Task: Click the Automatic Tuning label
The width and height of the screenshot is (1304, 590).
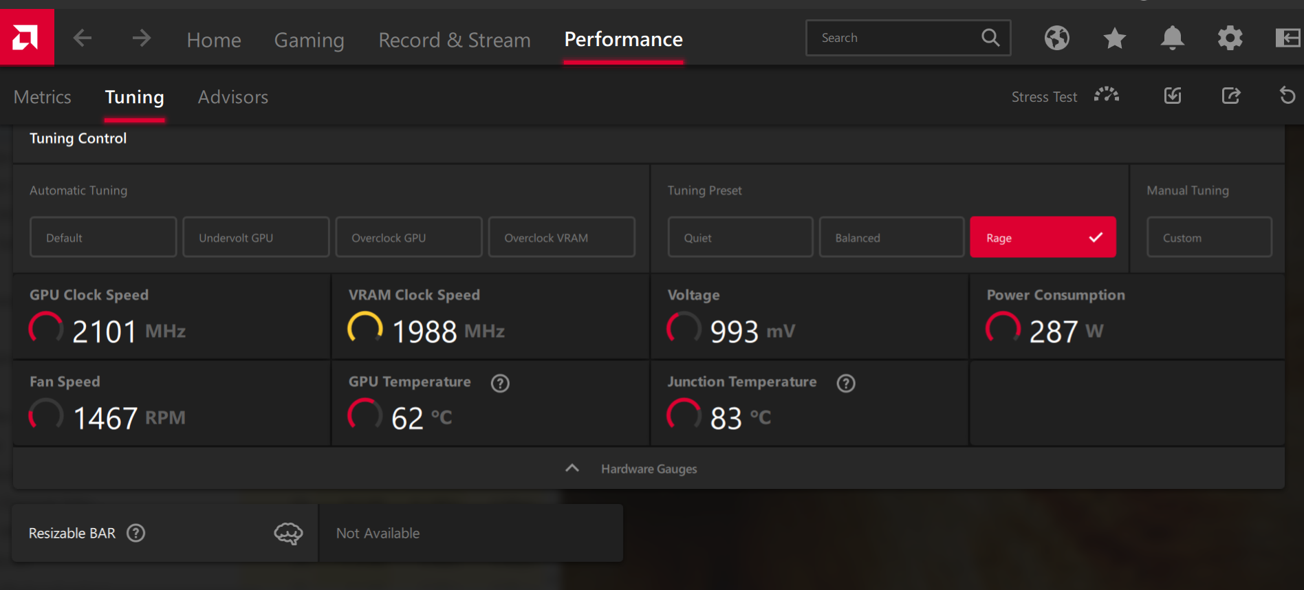Action: [x=78, y=190]
